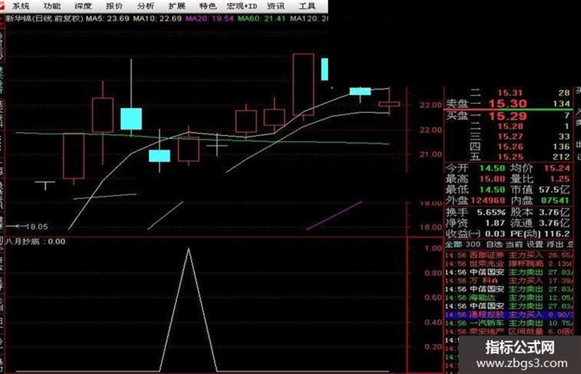Click the buy-five price 15.25
This screenshot has height=374, width=581.
coord(510,157)
